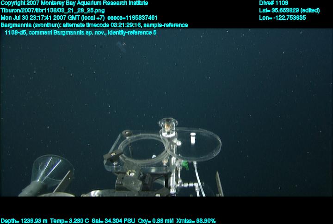Click the Depth= reading in bottom bar
The height and width of the screenshot is (224, 333).
click(x=24, y=221)
